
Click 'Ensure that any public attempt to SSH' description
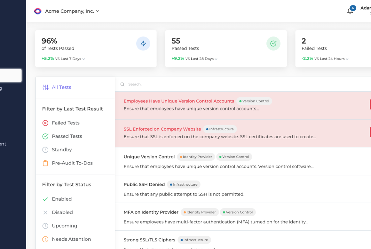click(184, 194)
